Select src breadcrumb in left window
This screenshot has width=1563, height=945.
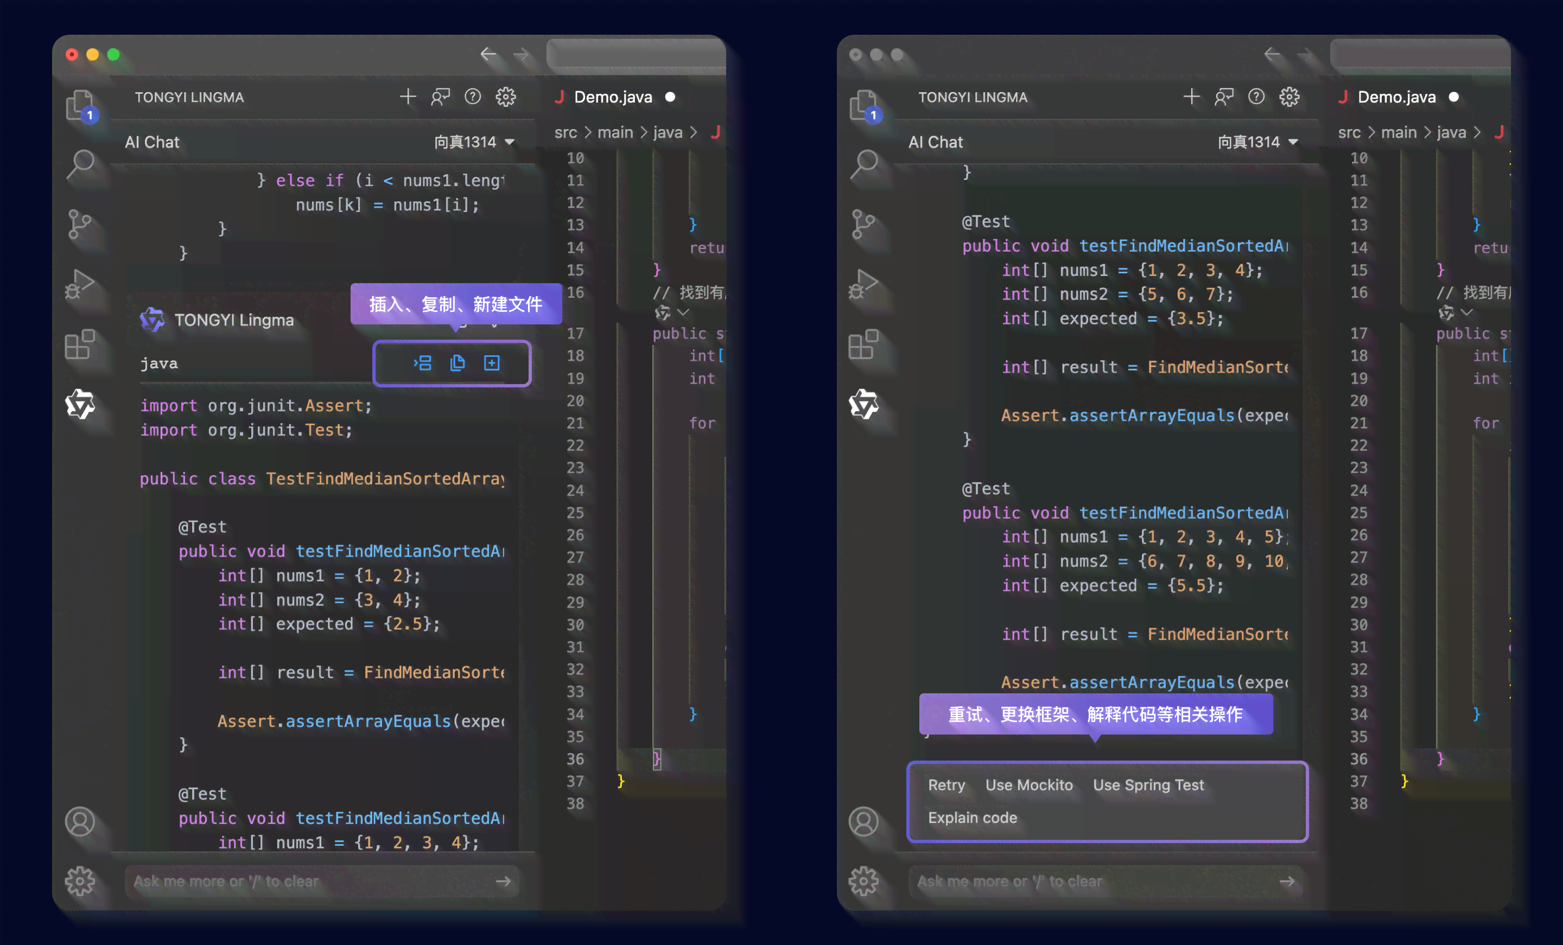pos(566,132)
